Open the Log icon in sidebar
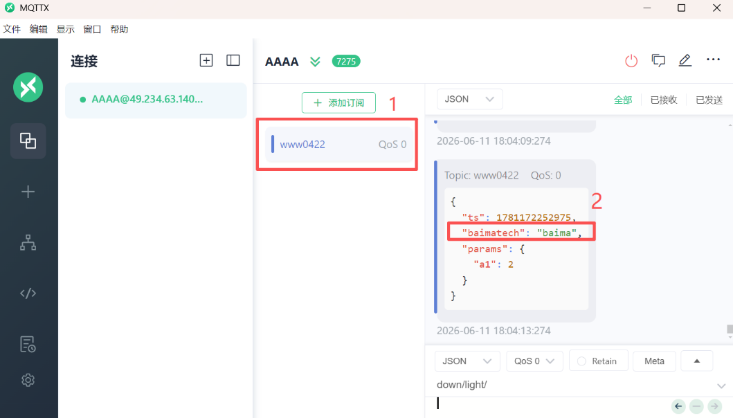This screenshot has width=733, height=418. pos(28,344)
